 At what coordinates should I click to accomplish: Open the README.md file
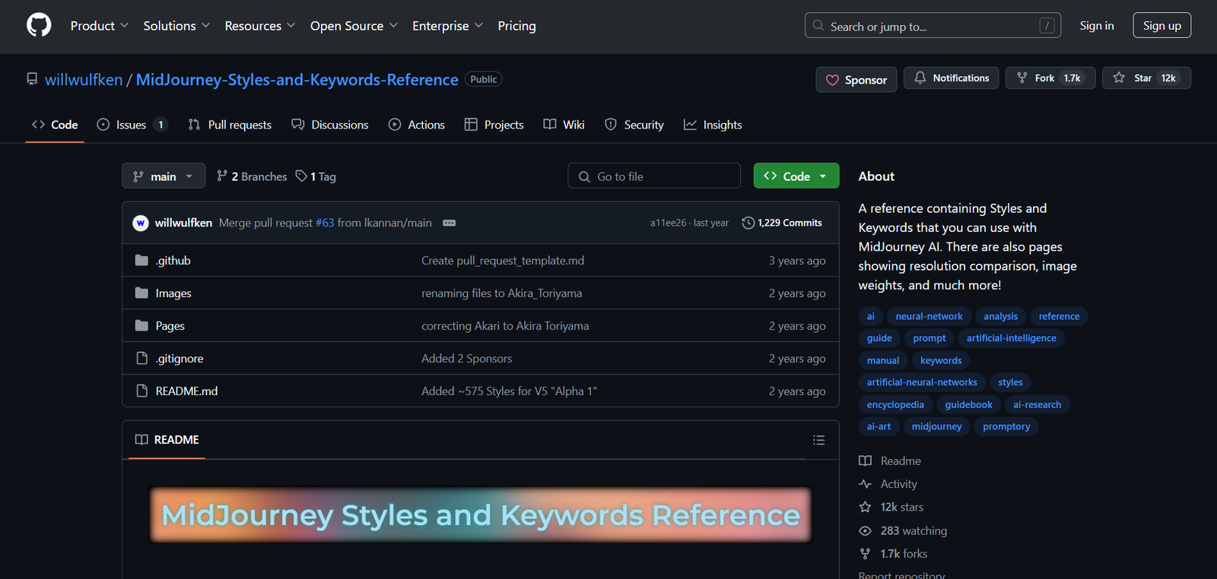point(186,391)
